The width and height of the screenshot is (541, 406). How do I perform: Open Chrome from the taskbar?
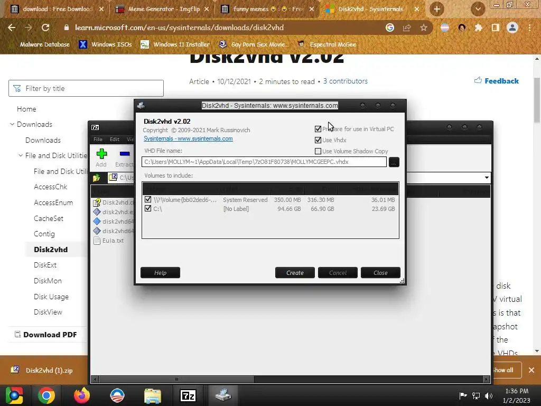click(46, 395)
